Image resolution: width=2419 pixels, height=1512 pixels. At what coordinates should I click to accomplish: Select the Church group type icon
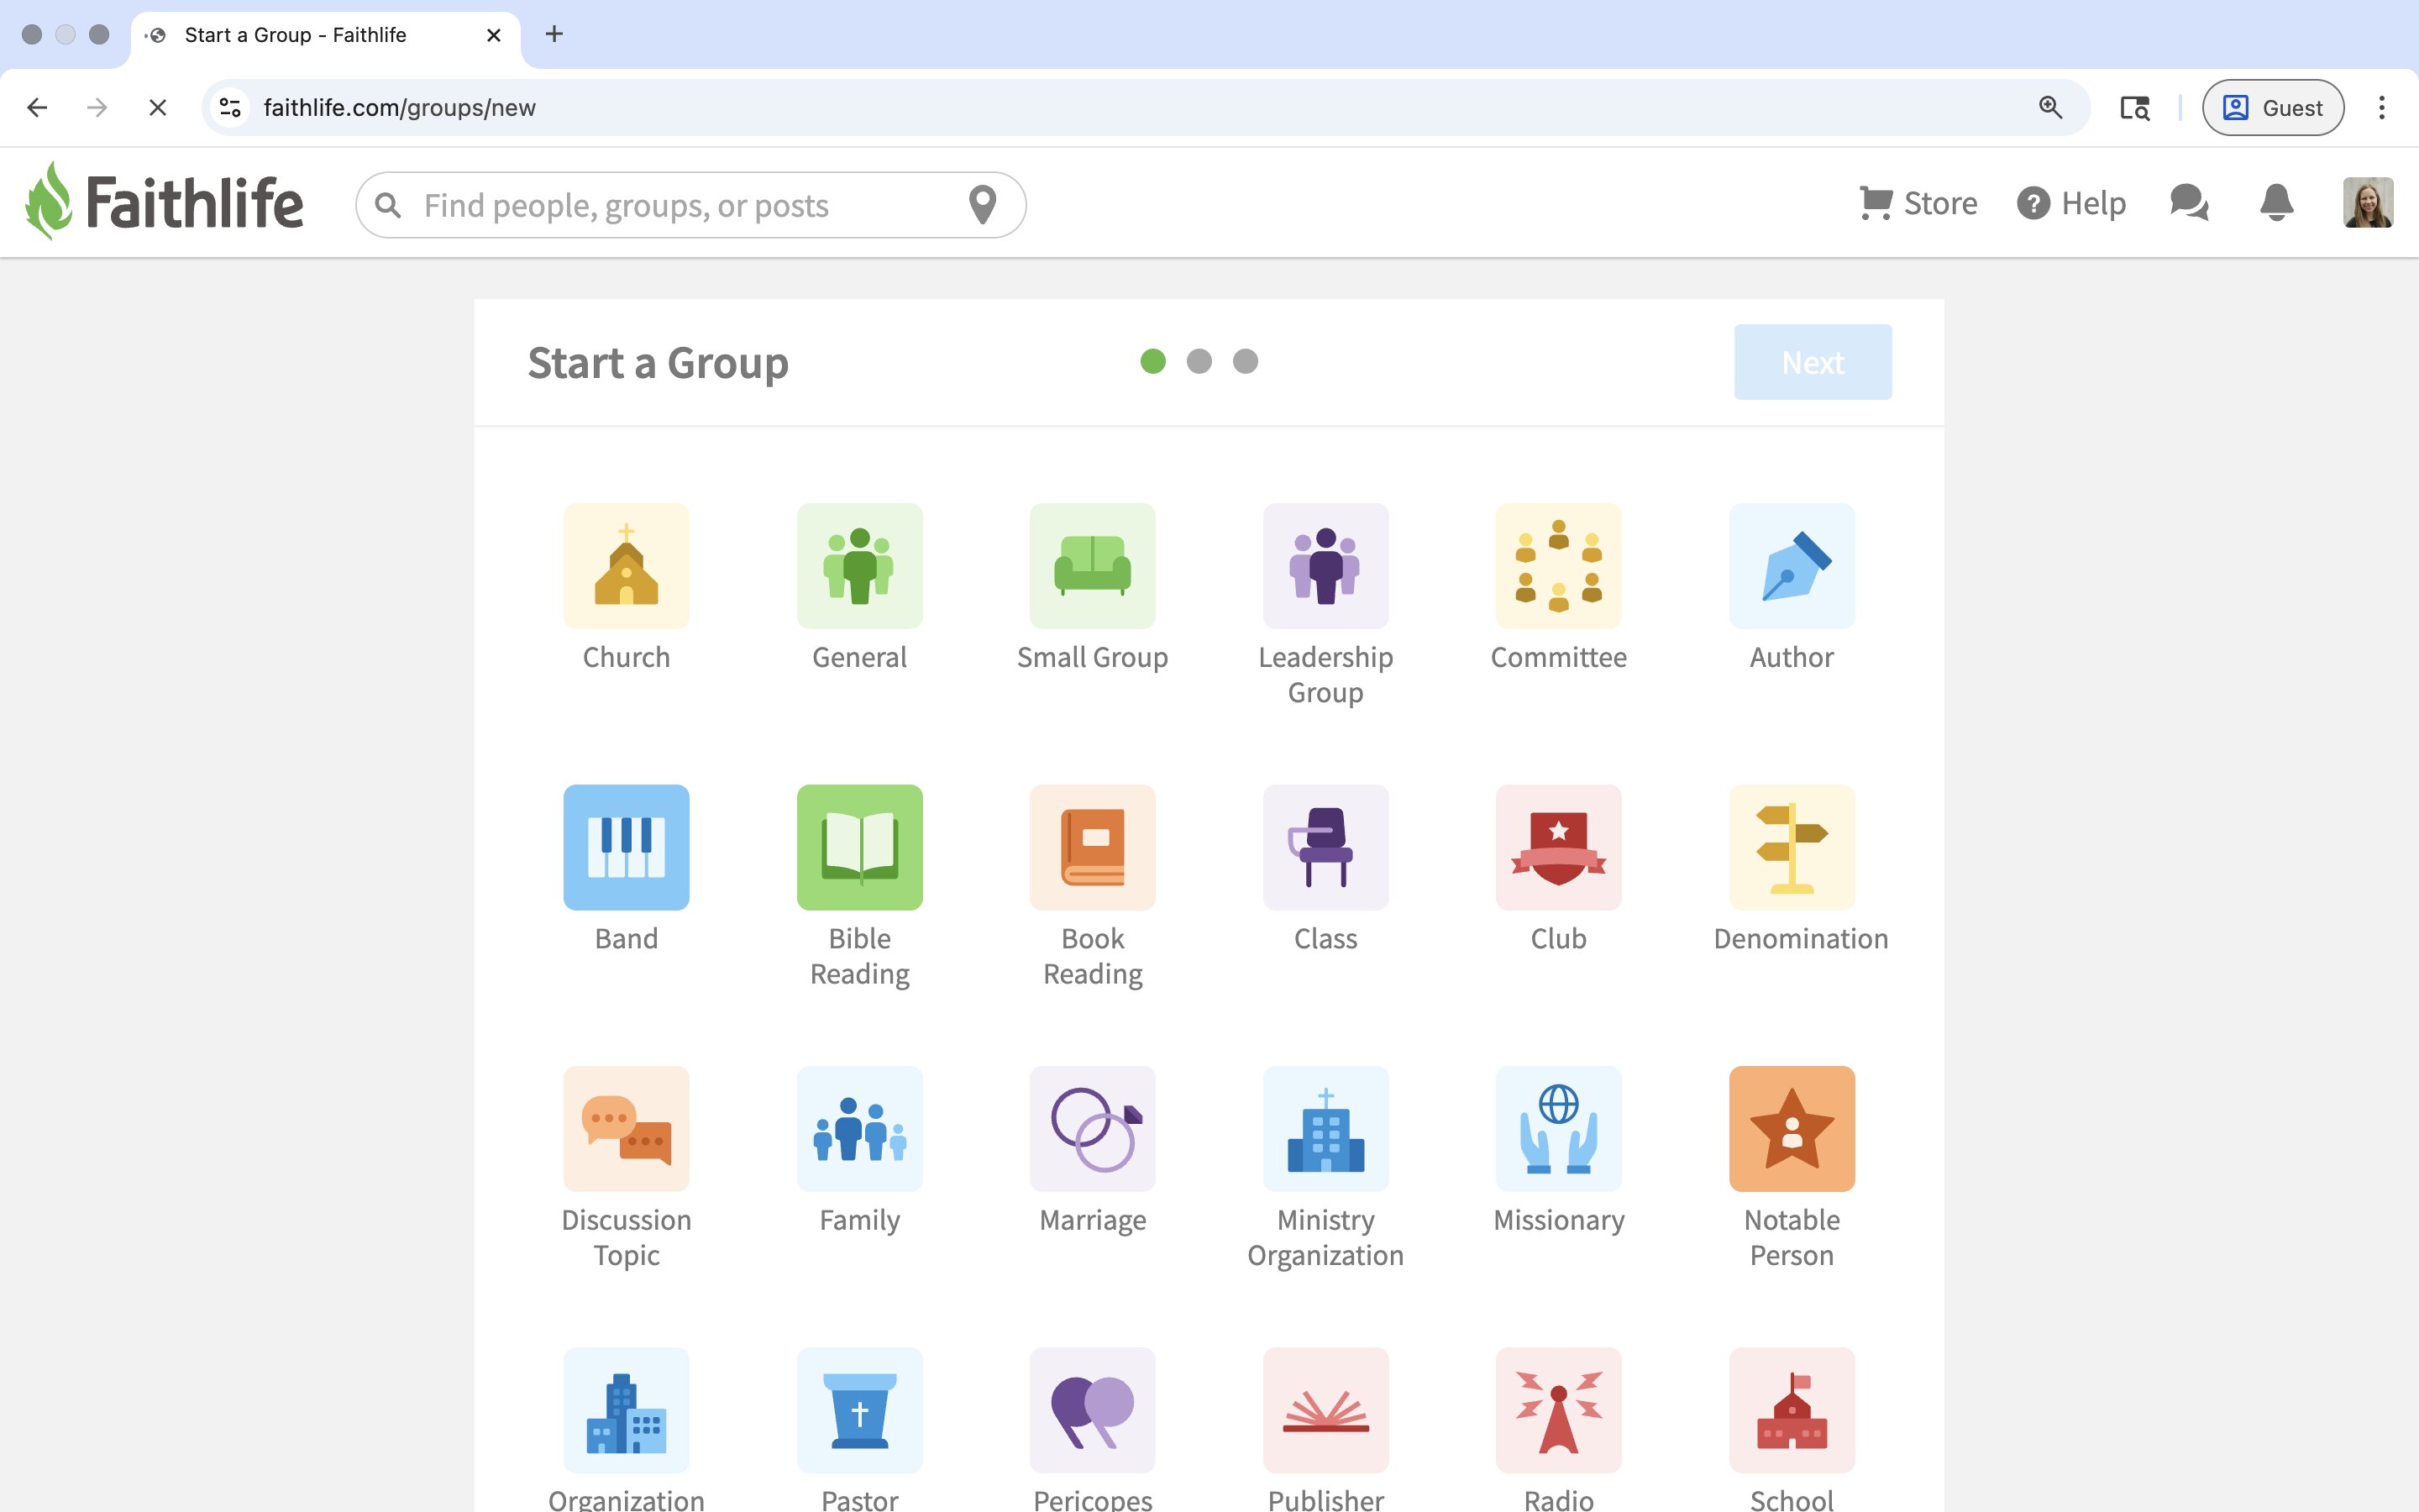click(x=626, y=566)
